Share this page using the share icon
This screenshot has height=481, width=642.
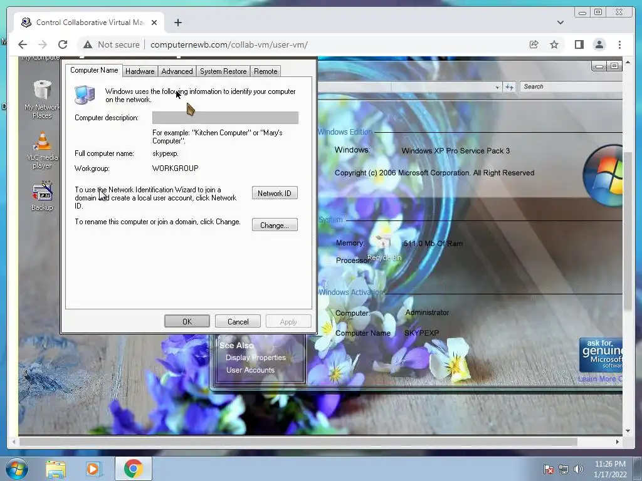click(x=534, y=44)
